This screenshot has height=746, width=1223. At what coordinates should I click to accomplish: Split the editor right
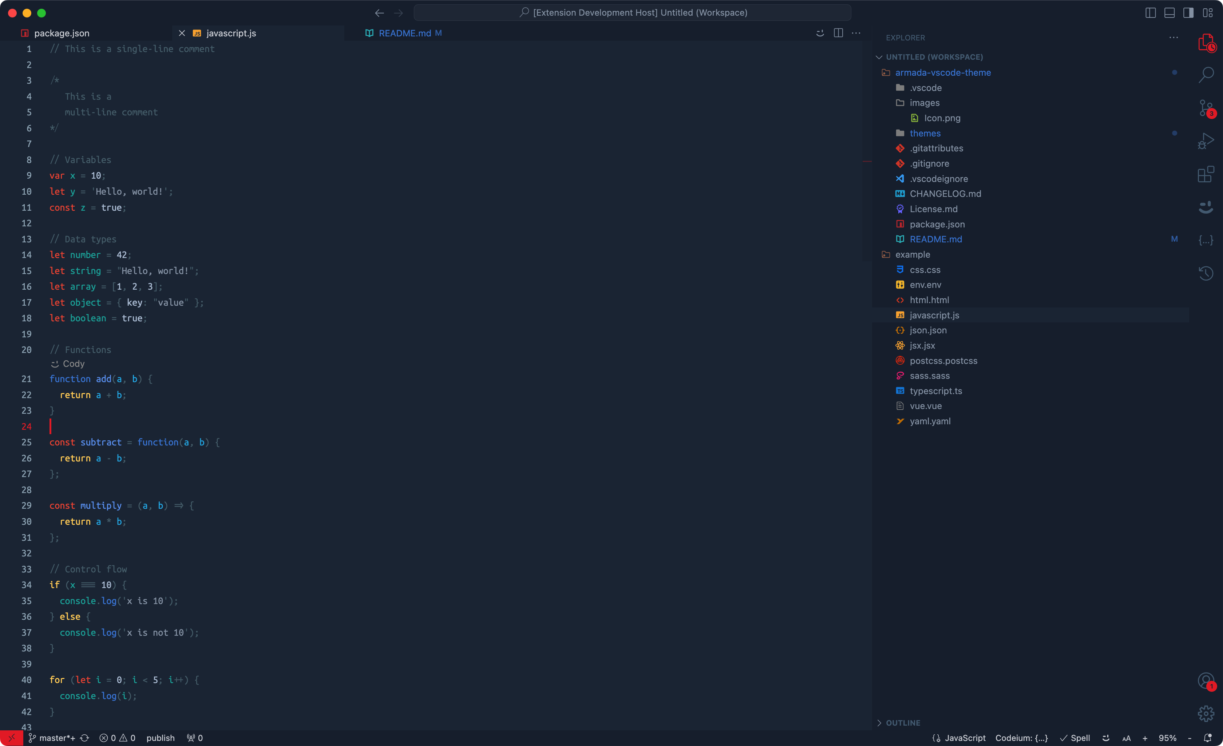[838, 33]
